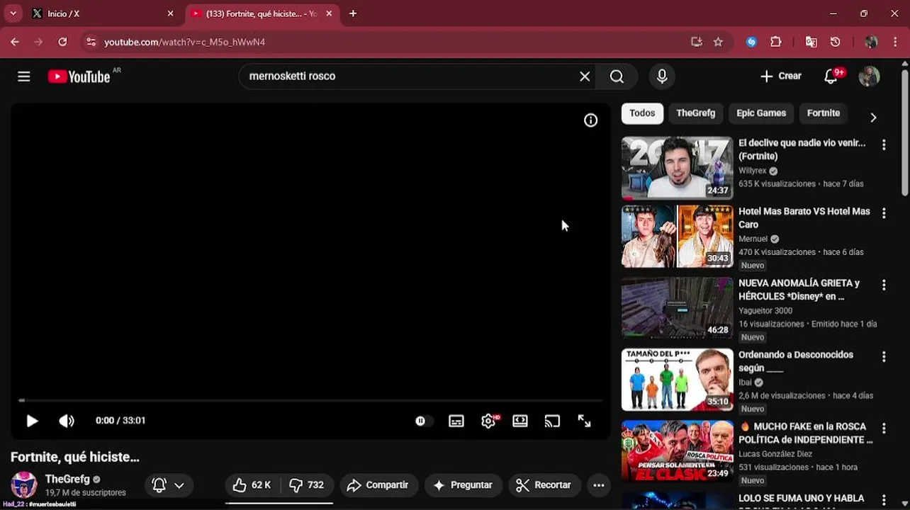
Task: Open the Mernuel channel name
Action: click(753, 239)
